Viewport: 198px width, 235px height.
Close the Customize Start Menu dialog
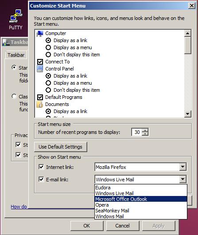(192, 6)
